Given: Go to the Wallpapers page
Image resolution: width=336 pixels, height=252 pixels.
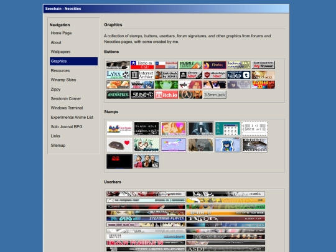Looking at the screenshot, I should 60,52.
